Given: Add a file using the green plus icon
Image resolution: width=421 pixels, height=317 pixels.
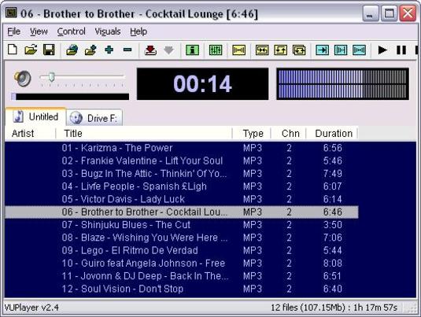Looking at the screenshot, I should tap(109, 50).
